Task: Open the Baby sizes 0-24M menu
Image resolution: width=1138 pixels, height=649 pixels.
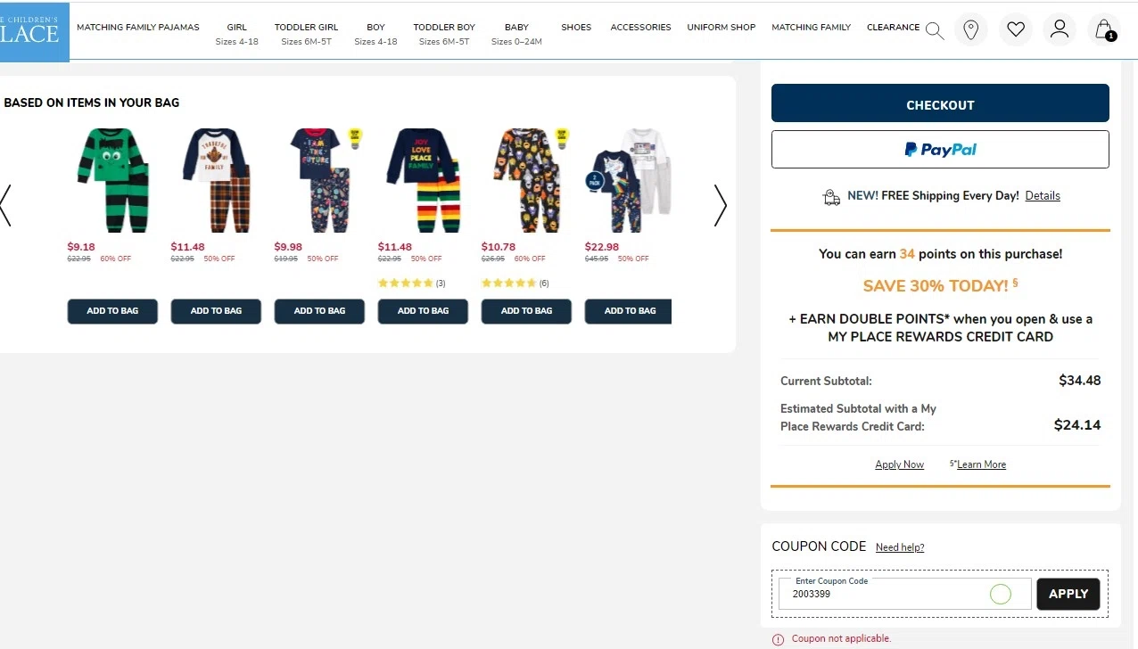Action: click(516, 34)
